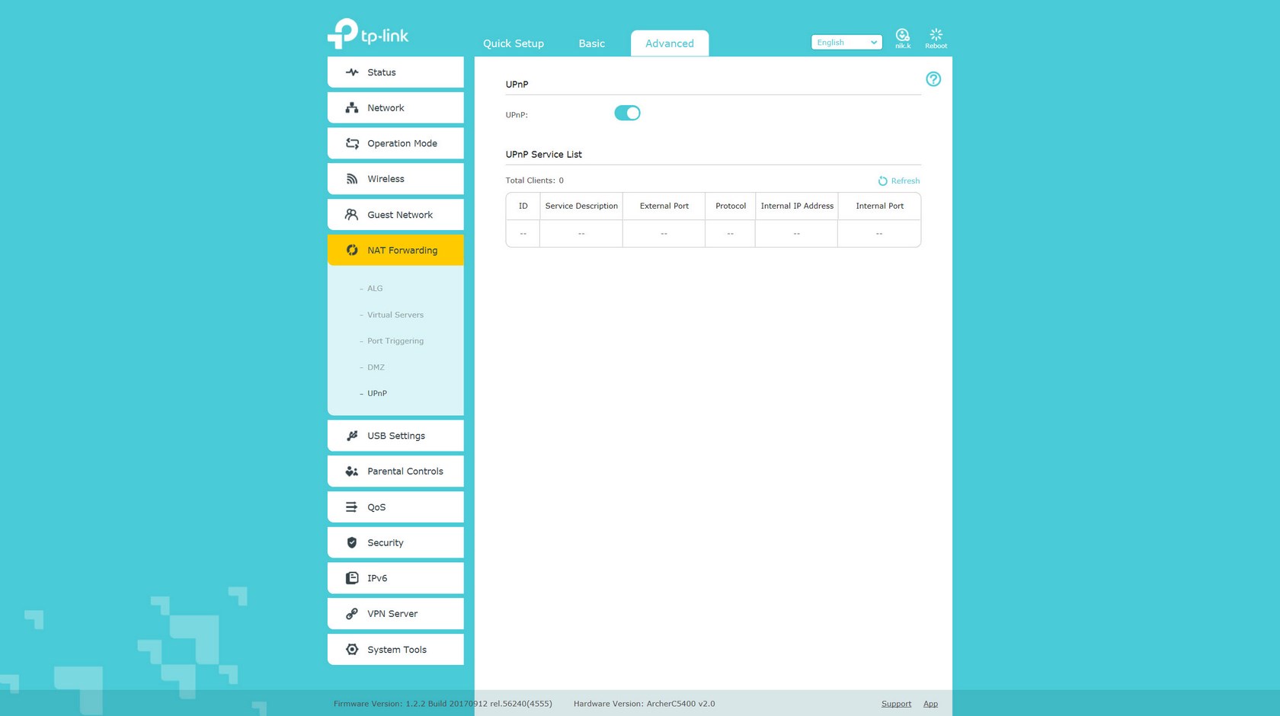Open the Port Triggering submenu item
The width and height of the screenshot is (1280, 716).
click(395, 341)
